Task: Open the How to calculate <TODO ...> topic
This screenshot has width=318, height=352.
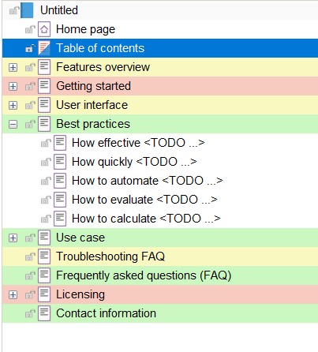Action: tap(146, 219)
